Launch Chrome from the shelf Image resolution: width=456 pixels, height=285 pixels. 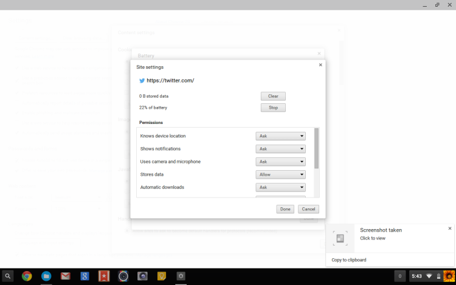27,276
